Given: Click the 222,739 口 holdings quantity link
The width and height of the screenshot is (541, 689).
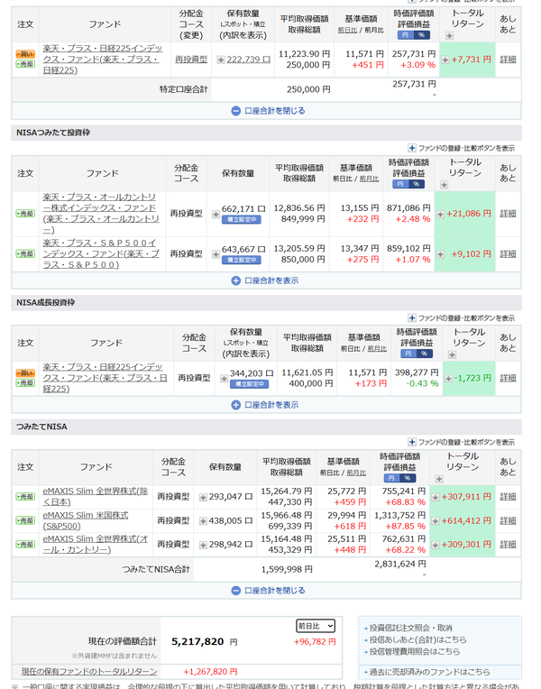Looking at the screenshot, I should (248, 60).
